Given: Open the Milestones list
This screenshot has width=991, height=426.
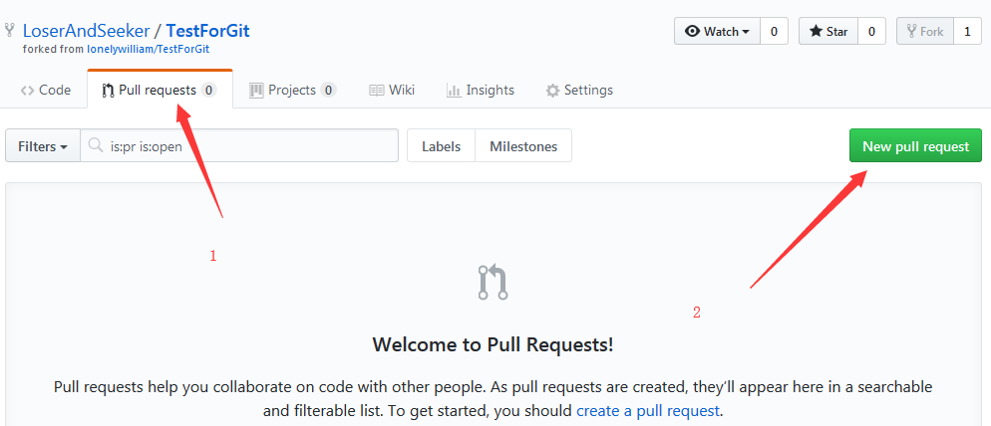Looking at the screenshot, I should 523,146.
